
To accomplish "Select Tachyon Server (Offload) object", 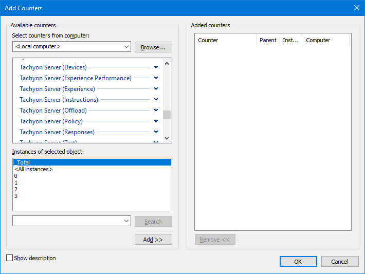I will (53, 111).
